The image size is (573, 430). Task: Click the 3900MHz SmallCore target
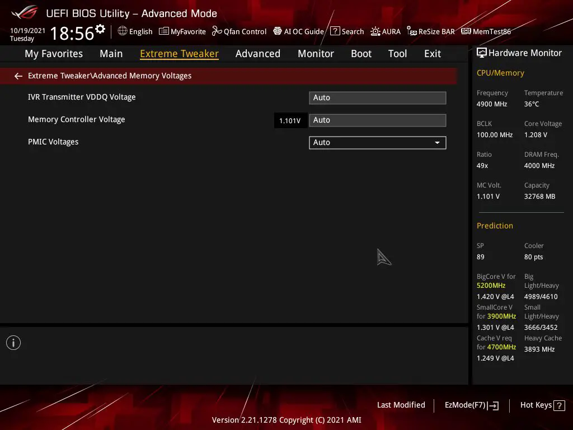(x=502, y=316)
